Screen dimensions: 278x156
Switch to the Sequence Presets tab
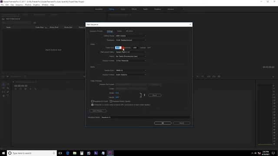coord(96,31)
